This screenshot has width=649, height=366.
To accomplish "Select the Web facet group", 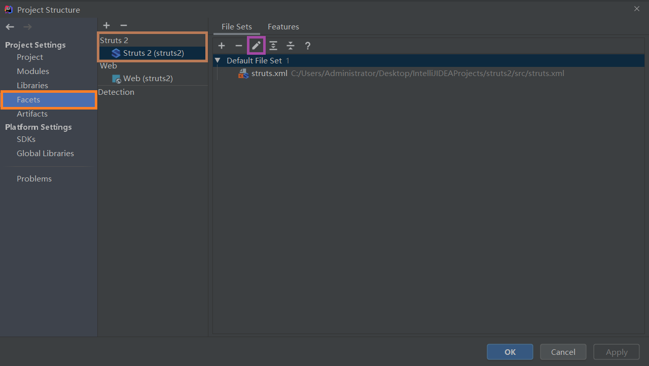I will point(109,66).
